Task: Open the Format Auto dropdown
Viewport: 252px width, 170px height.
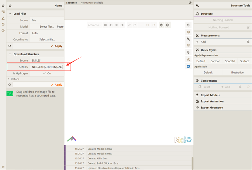Action: coord(47,33)
